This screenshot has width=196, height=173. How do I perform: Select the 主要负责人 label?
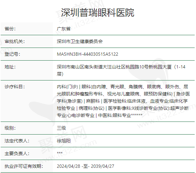[17, 153]
